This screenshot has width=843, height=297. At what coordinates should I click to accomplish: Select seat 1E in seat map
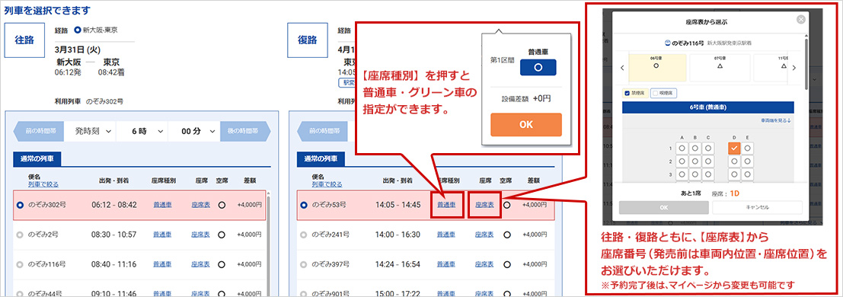(748, 148)
